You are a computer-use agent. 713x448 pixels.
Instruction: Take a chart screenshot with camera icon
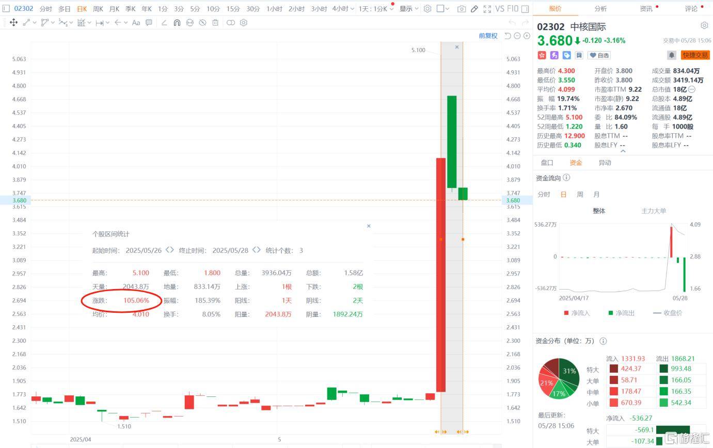(x=462, y=9)
